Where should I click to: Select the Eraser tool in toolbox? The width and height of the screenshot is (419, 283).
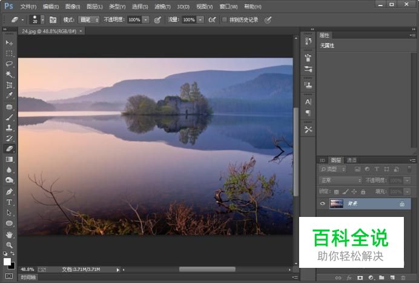coord(9,148)
